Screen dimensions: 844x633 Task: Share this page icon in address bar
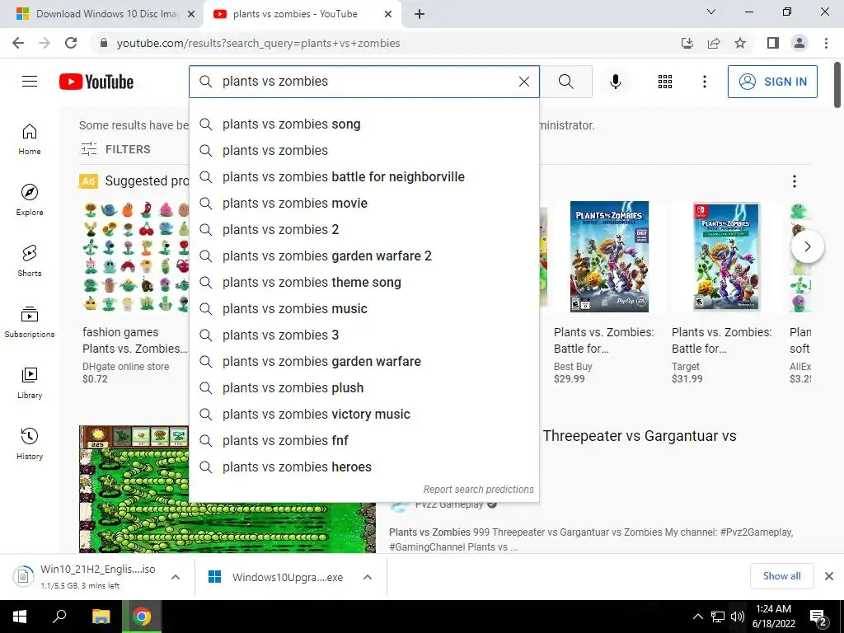click(x=714, y=43)
